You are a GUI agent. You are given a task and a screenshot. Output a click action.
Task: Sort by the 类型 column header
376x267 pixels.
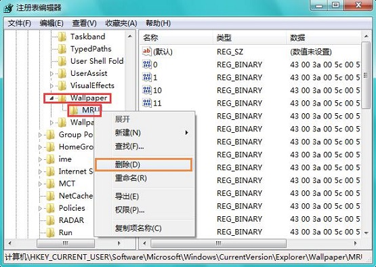pyautogui.click(x=249, y=38)
